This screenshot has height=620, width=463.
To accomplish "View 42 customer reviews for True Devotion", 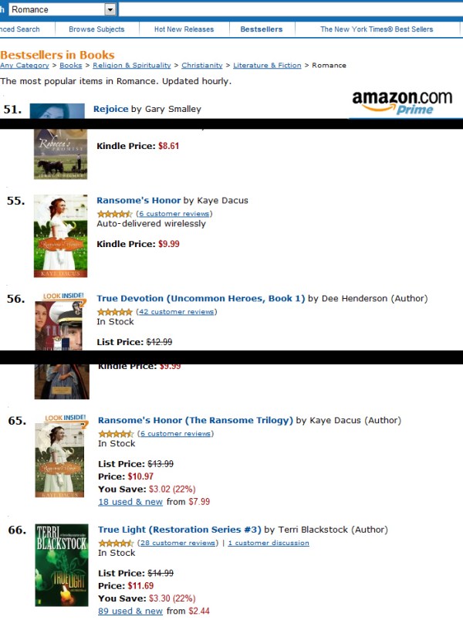I will pos(176,312).
